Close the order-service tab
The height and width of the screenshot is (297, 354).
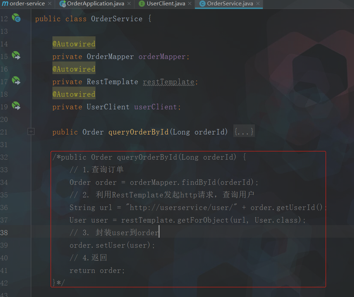coord(50,4)
